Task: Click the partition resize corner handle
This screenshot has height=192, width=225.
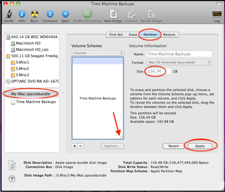Action: click(121, 137)
